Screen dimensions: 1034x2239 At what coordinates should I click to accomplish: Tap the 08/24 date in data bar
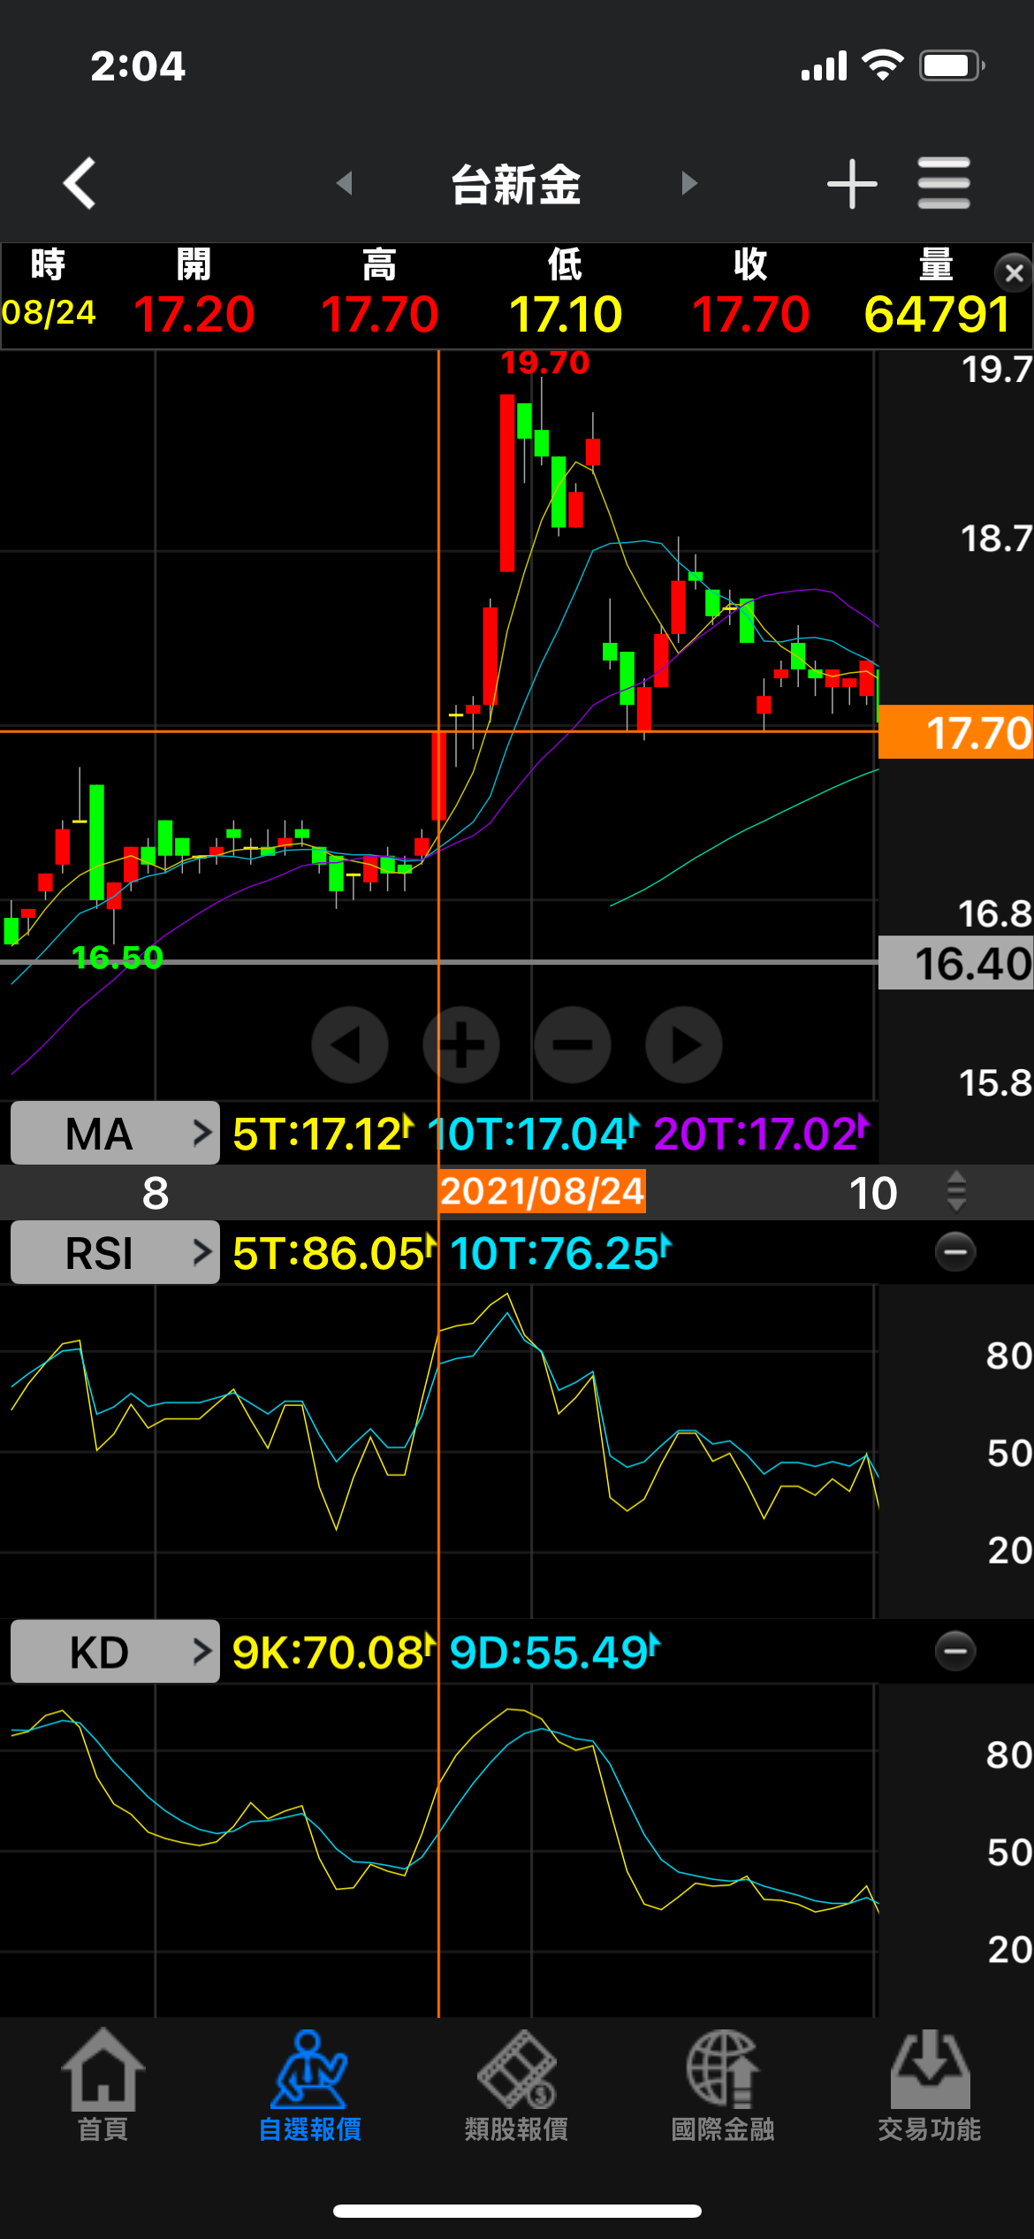(x=49, y=312)
